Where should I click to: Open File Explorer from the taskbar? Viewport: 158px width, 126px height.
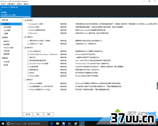58,123
